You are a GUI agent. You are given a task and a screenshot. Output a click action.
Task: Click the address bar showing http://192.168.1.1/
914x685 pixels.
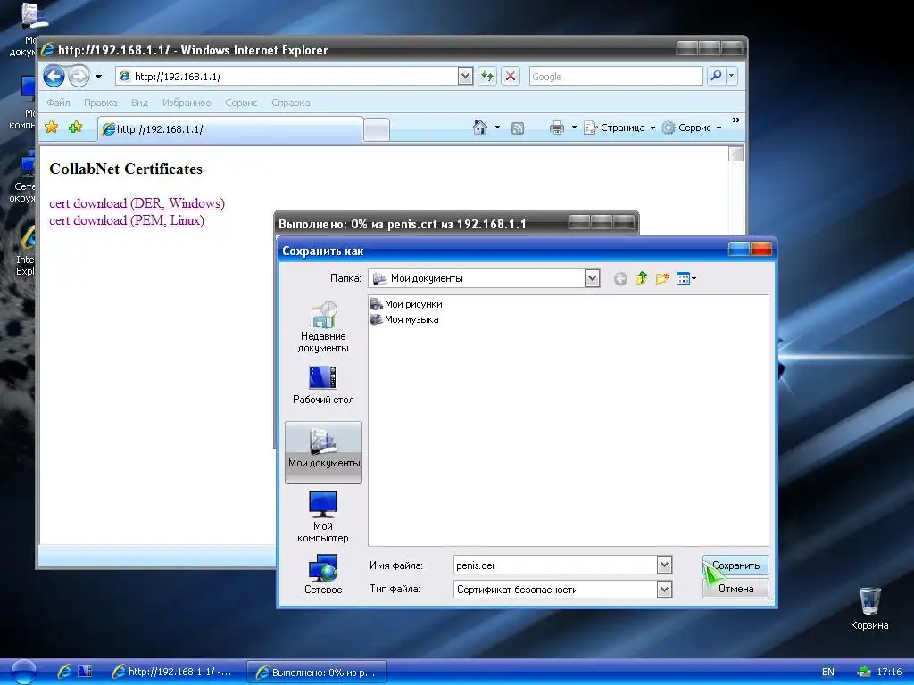(x=287, y=77)
